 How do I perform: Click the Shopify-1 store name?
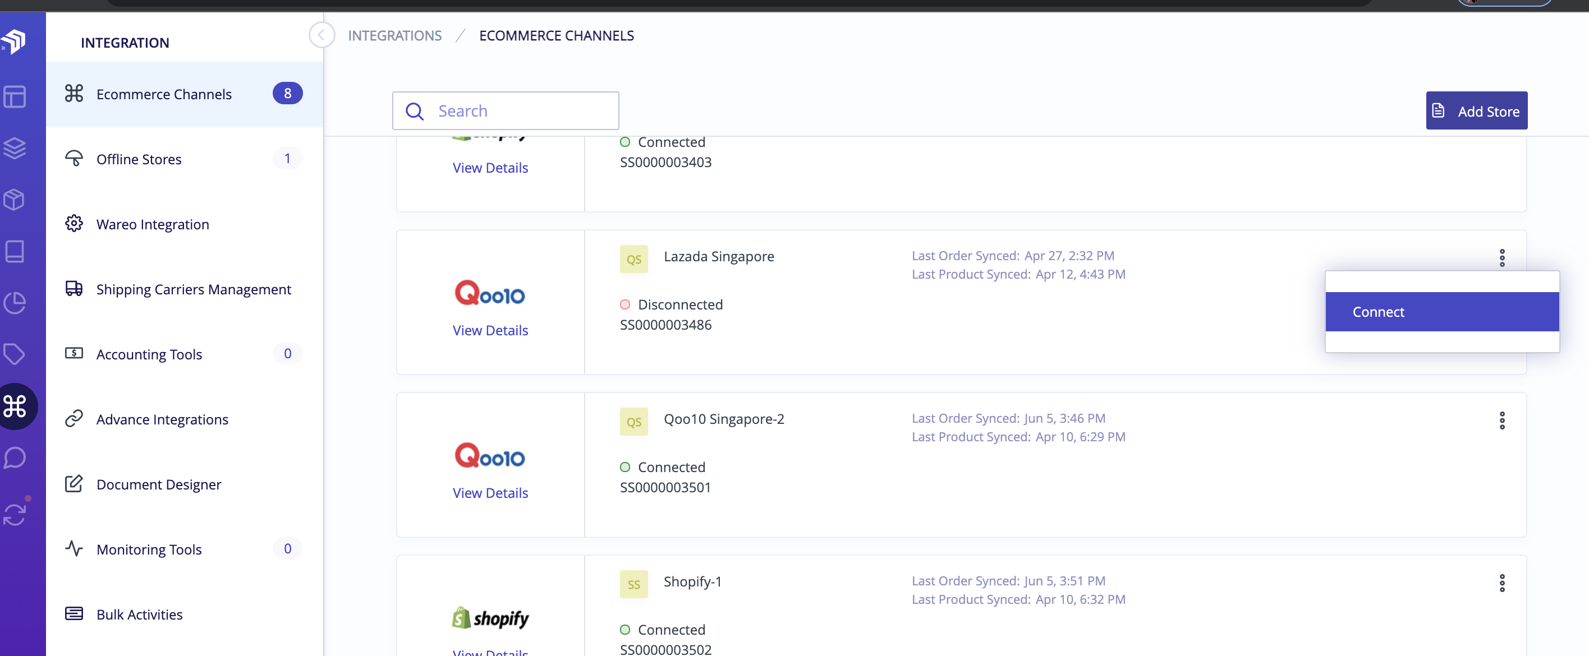[x=693, y=582]
